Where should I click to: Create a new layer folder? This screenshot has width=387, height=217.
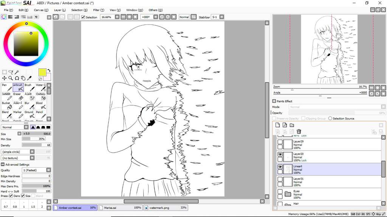click(x=292, y=125)
